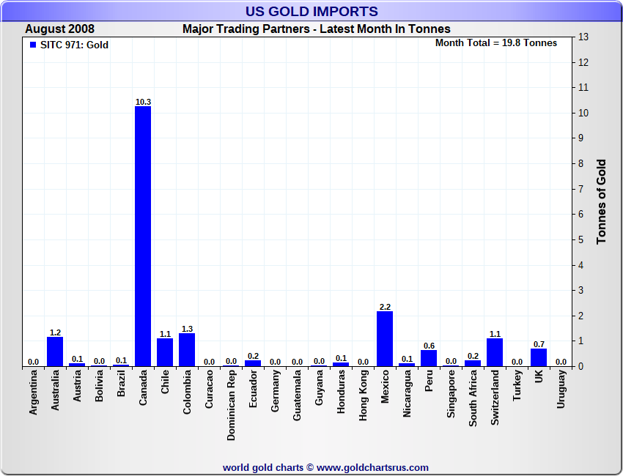Click the Month Total = 19.8 Tonnes text
Image resolution: width=623 pixels, height=476 pixels.
(x=495, y=43)
